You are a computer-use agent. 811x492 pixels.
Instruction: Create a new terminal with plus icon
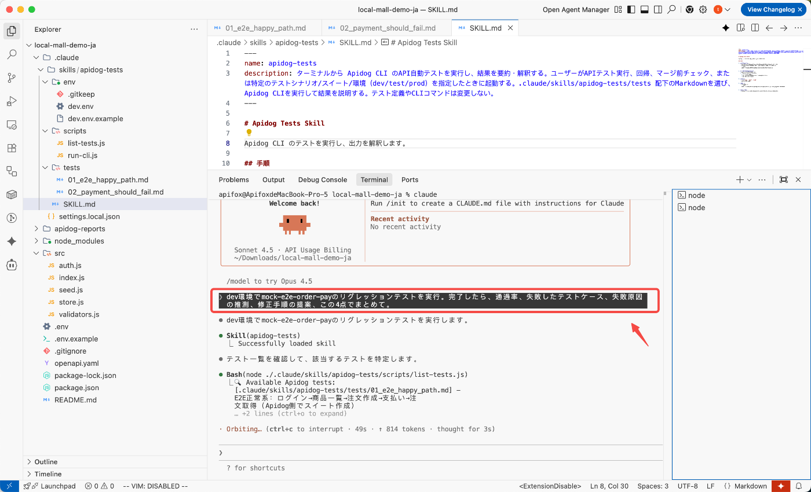pyautogui.click(x=740, y=179)
